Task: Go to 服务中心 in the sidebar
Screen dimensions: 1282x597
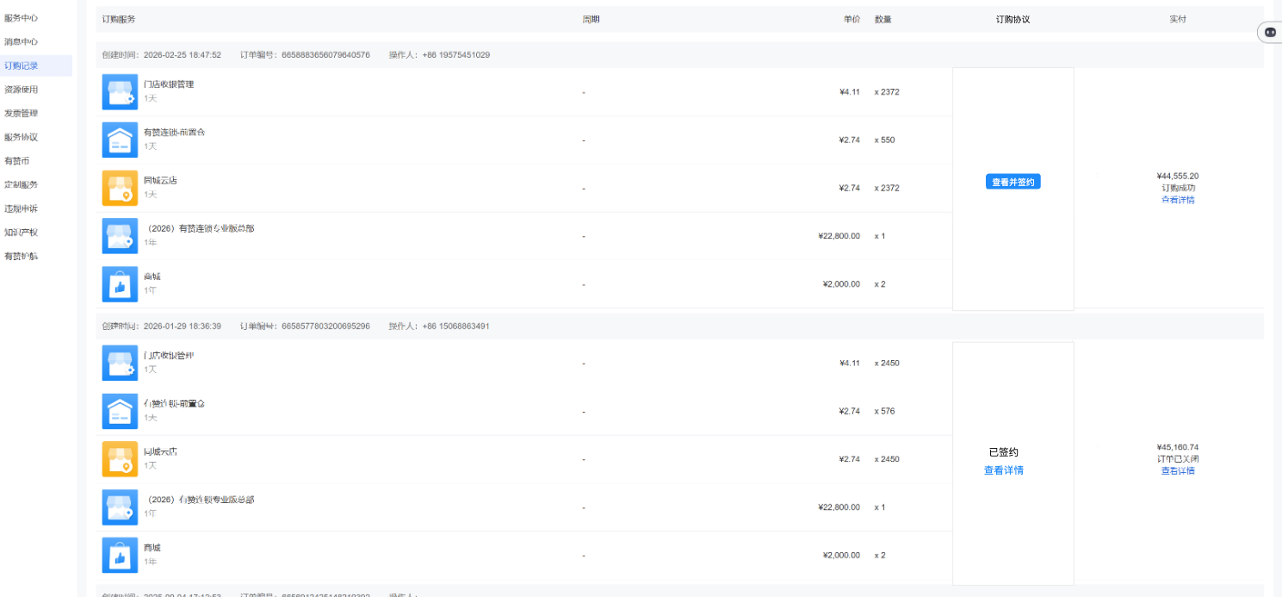Action: [21, 18]
